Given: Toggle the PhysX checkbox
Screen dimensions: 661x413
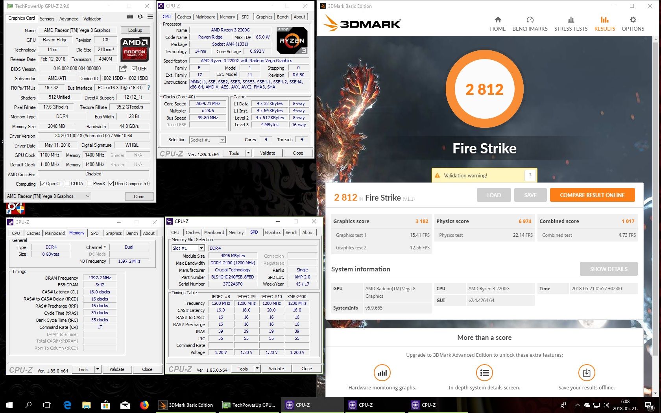Looking at the screenshot, I should pyautogui.click(x=89, y=184).
